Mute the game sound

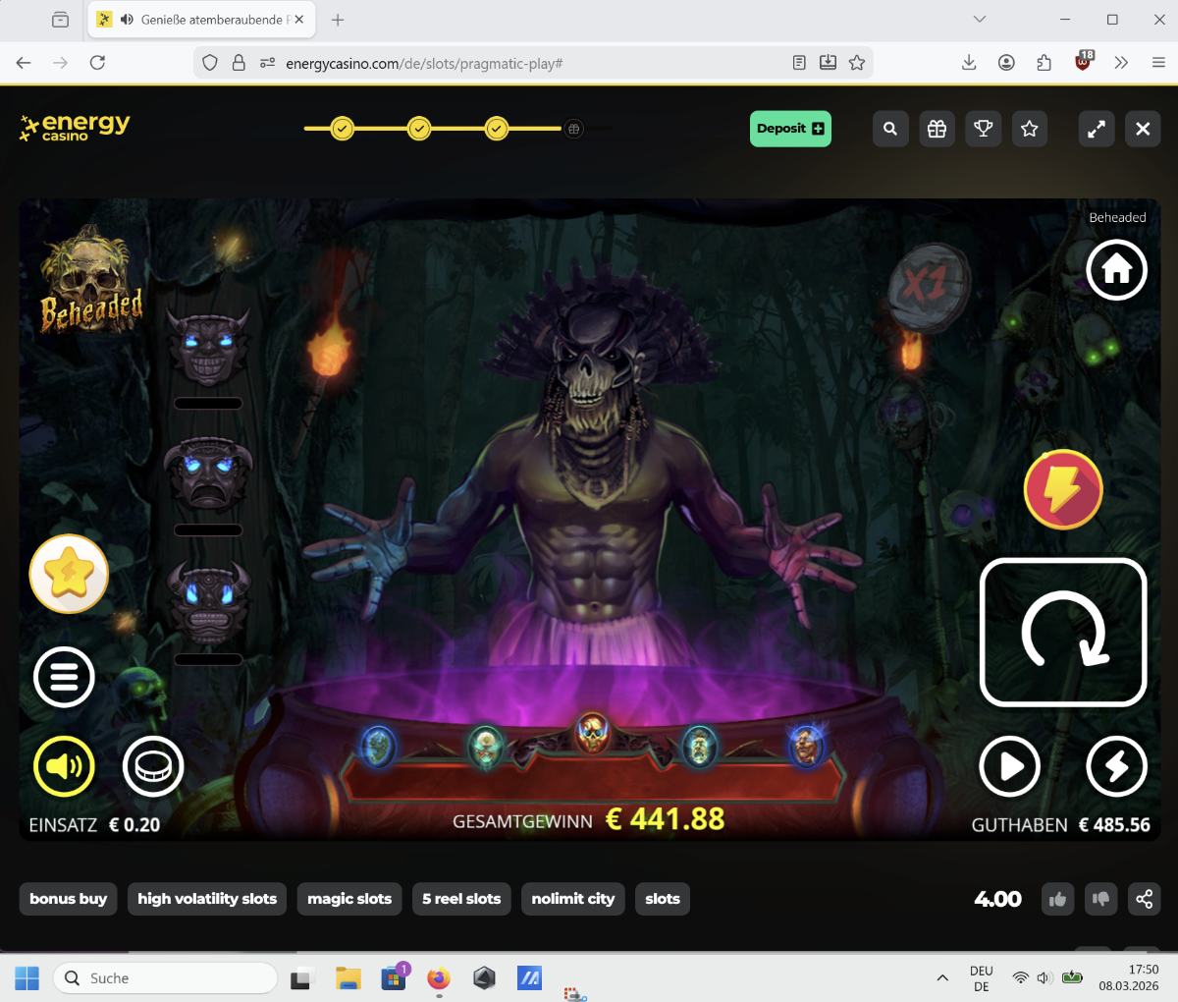(64, 766)
